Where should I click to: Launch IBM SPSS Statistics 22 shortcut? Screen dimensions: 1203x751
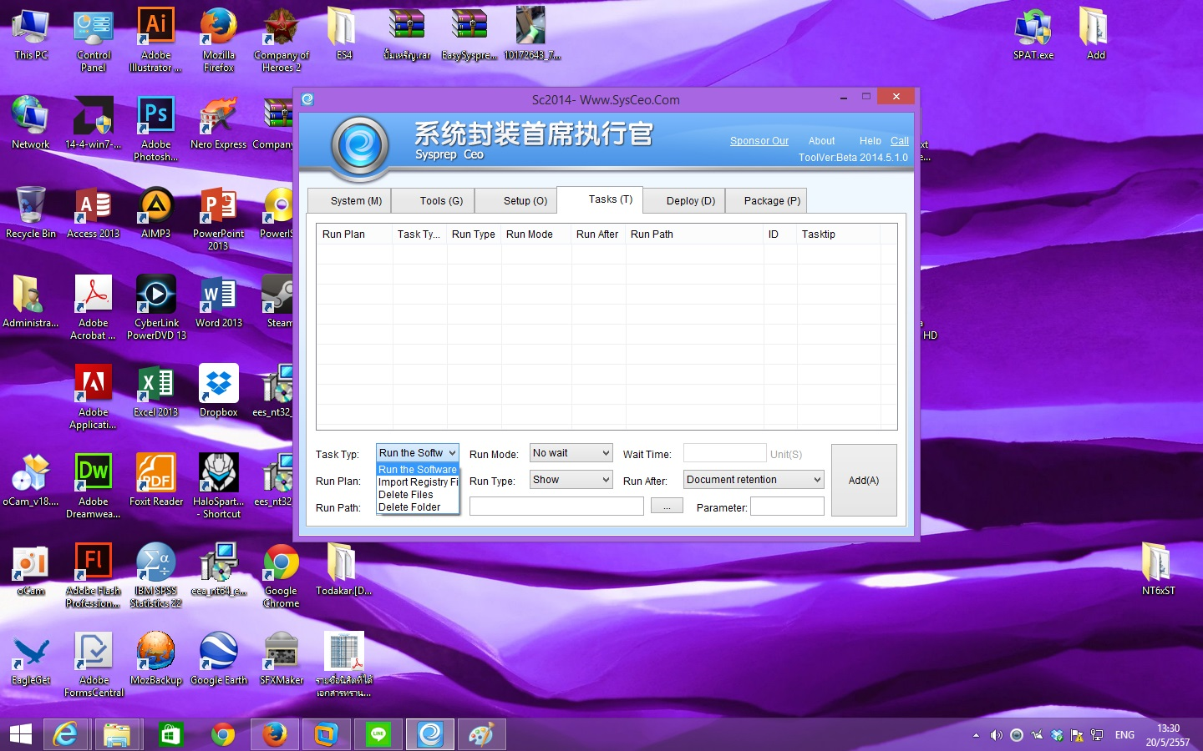click(155, 576)
